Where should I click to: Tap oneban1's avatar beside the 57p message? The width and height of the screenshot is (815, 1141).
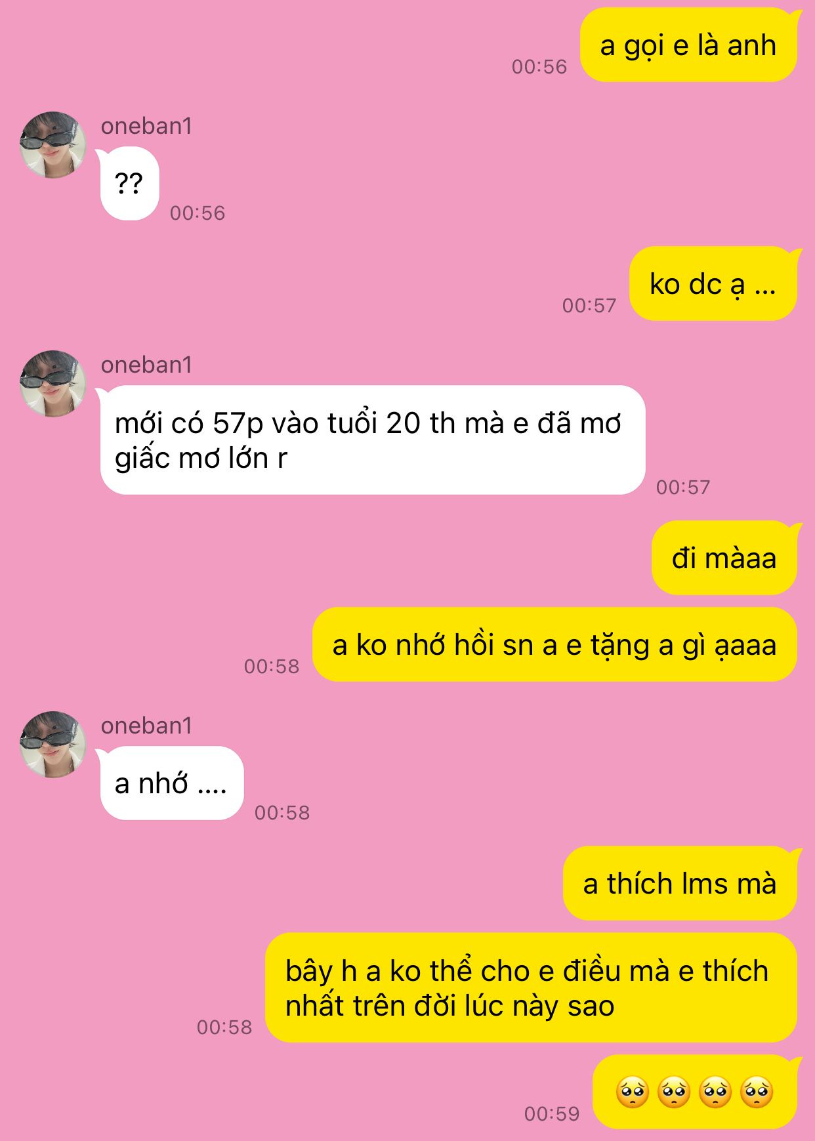pos(53,384)
